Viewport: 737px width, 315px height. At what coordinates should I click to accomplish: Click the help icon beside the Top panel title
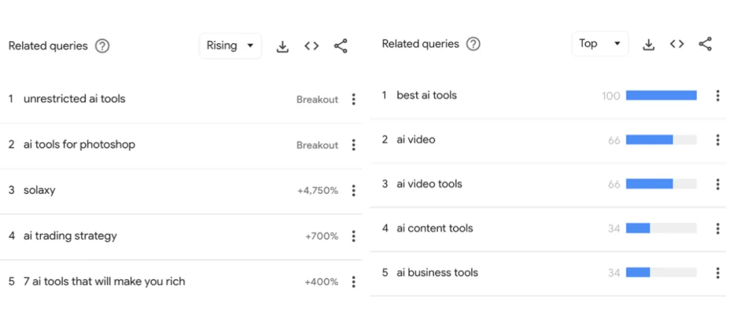(473, 44)
